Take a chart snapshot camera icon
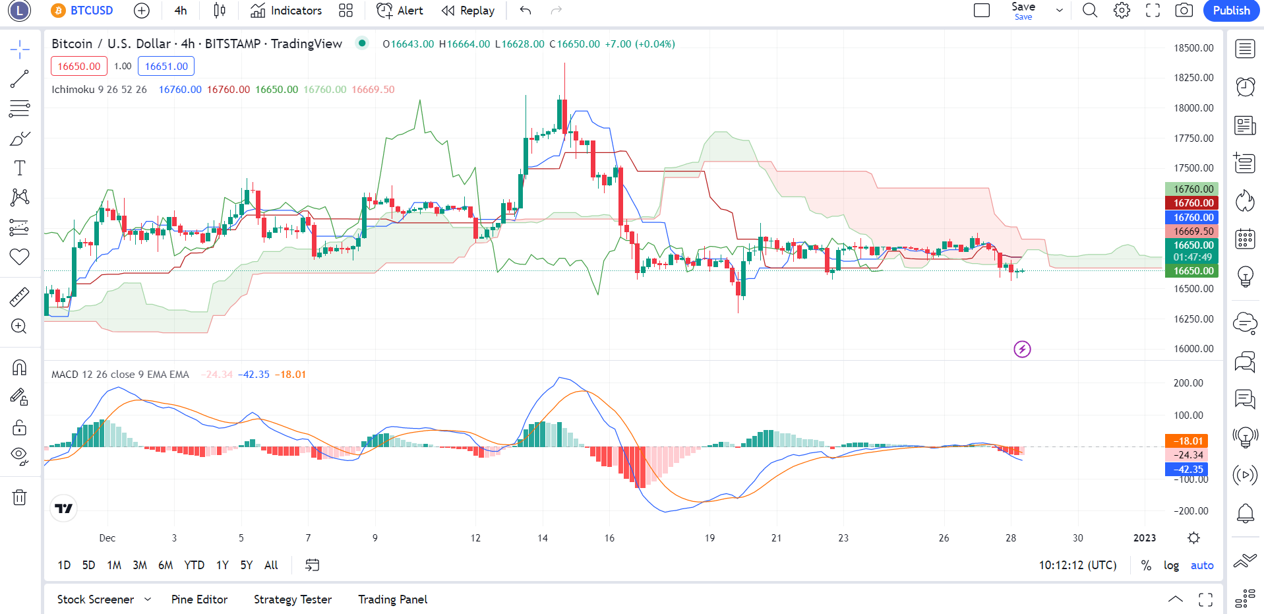Screen dimensions: 1264x614 [1184, 11]
